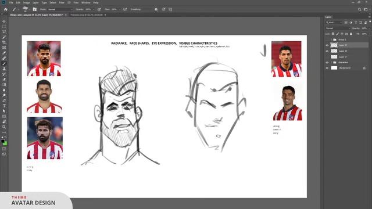Expand the Group 1 layer group
This screenshot has width=372, height=209.
[331, 39]
